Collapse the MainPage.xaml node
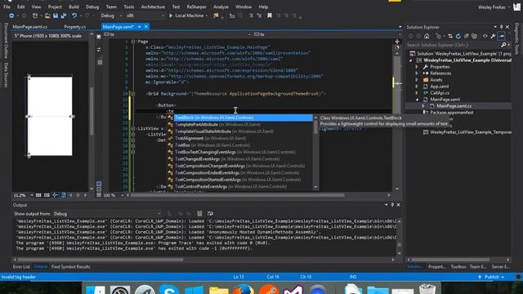The image size is (523, 294). point(417,100)
